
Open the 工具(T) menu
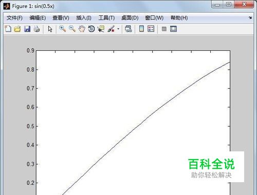[106, 18]
